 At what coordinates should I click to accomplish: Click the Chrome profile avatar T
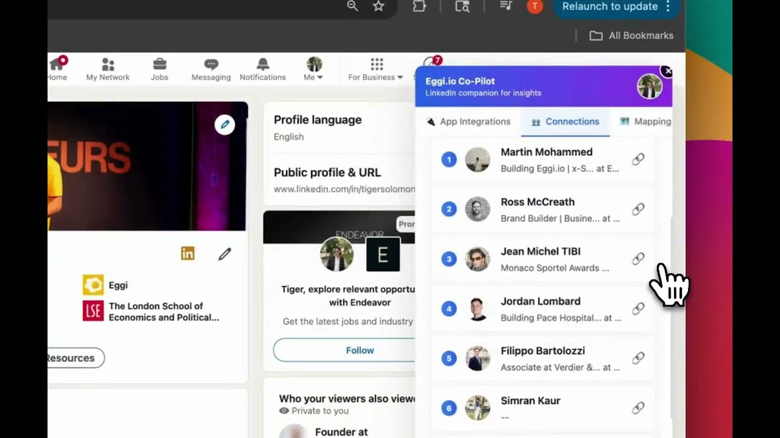click(534, 6)
